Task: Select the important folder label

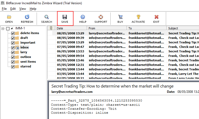Action: pyautogui.click(x=28, y=43)
